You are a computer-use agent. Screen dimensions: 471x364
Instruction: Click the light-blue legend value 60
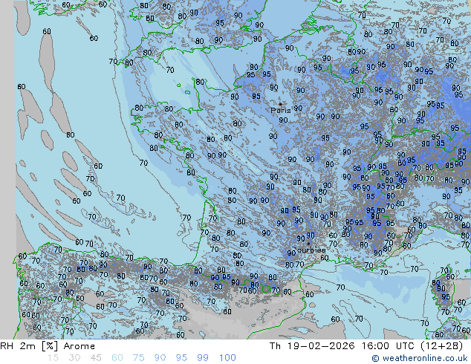tap(117, 358)
